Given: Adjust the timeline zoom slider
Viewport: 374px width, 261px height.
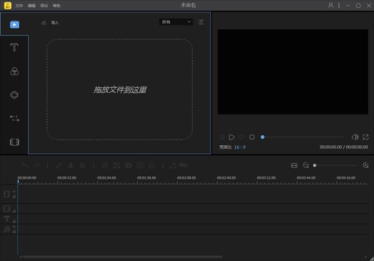Looking at the screenshot, I should (337, 166).
